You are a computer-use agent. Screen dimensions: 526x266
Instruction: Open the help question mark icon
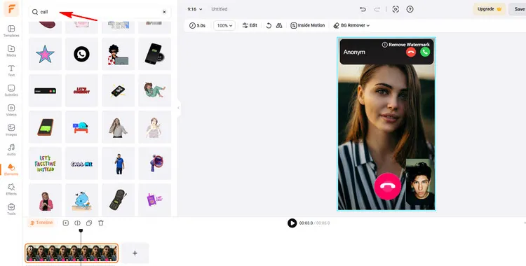coord(410,9)
